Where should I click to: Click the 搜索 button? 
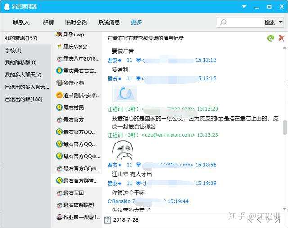point(270,22)
